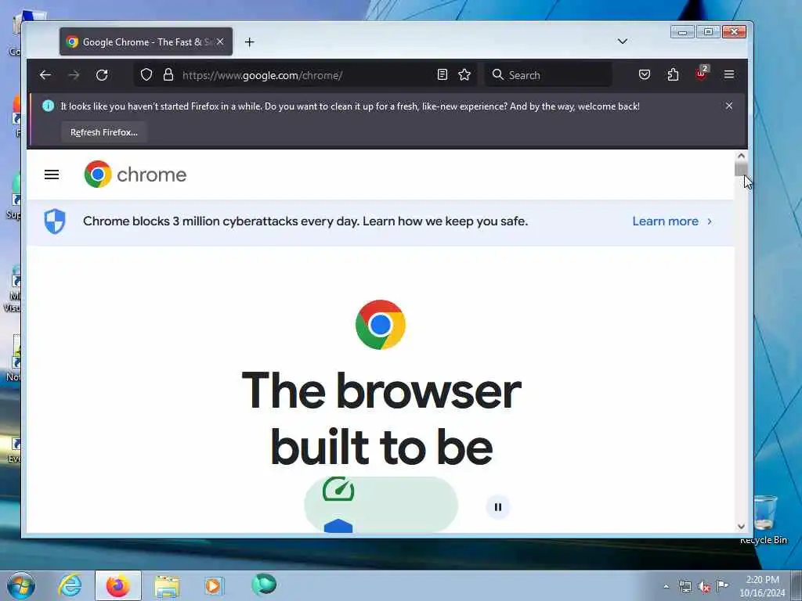The width and height of the screenshot is (802, 601).
Task: Dismiss the Firefox refresh notification bar
Action: point(729,106)
